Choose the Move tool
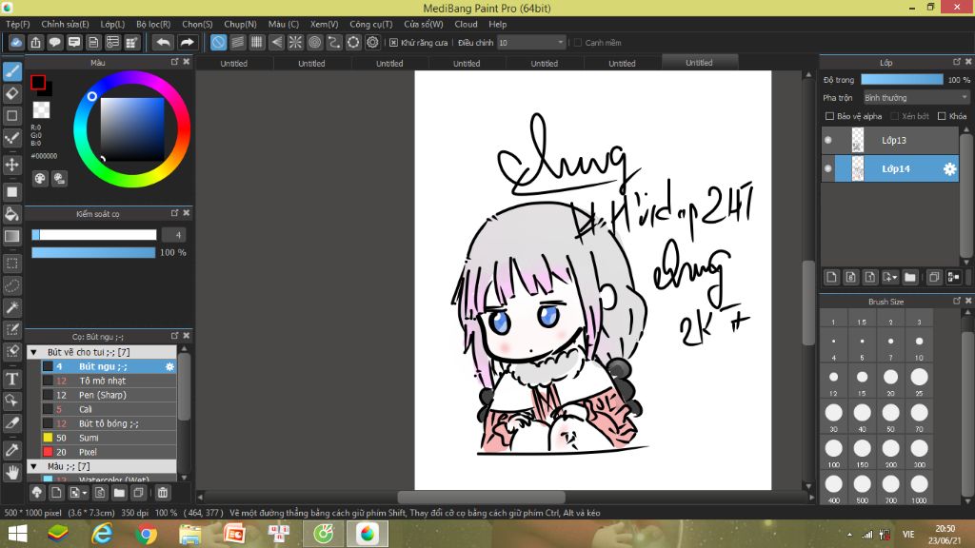 pyautogui.click(x=11, y=165)
